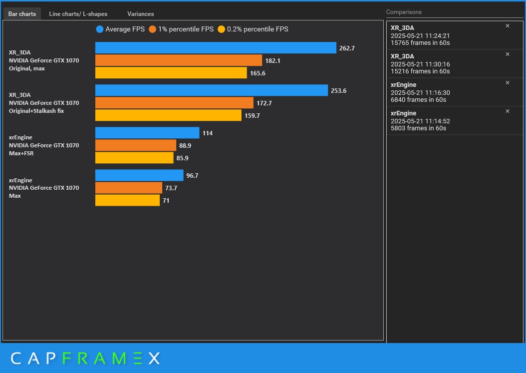Select the blue 114 average FPS bar
This screenshot has height=373, width=526.
(147, 133)
